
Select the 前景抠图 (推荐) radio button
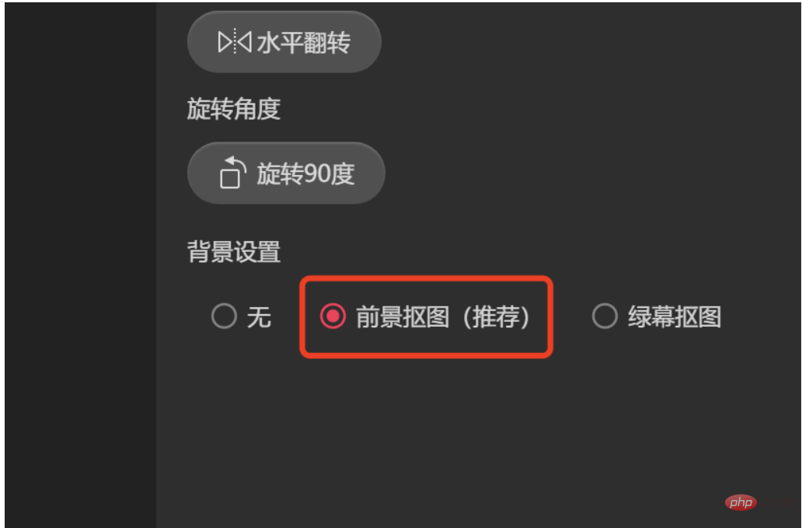point(333,316)
